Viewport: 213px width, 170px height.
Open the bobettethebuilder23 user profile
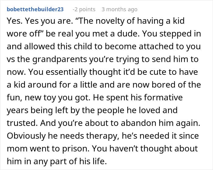[x=35, y=9]
